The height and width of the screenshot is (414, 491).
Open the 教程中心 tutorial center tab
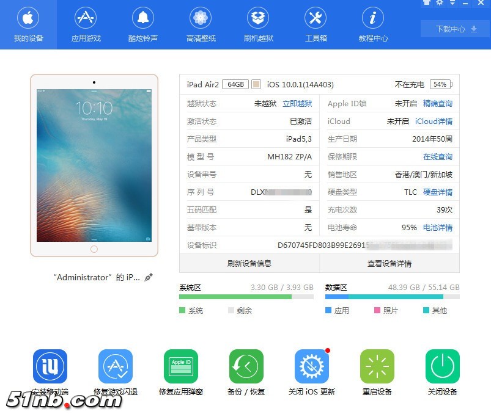(373, 24)
